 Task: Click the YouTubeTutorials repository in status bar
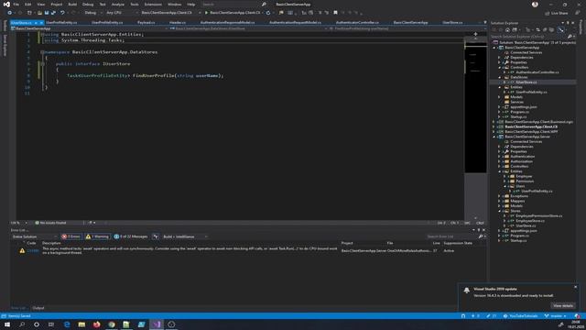[x=520, y=316]
